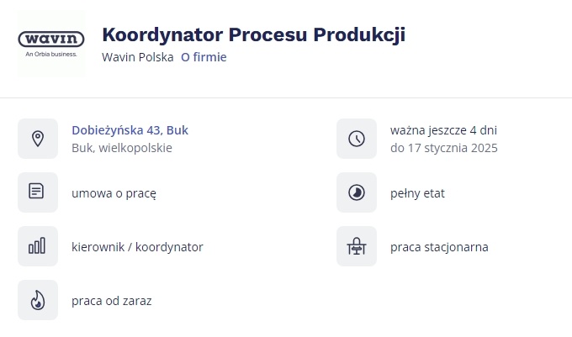Open the Dobieżyńska 43, Buk address link

[x=130, y=129]
